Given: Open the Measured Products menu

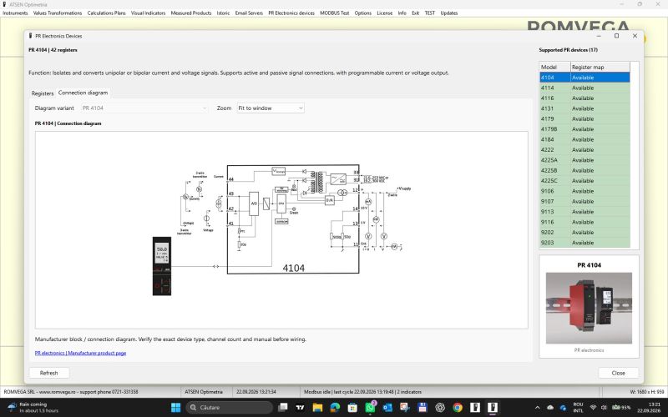Looking at the screenshot, I should pyautogui.click(x=191, y=13).
